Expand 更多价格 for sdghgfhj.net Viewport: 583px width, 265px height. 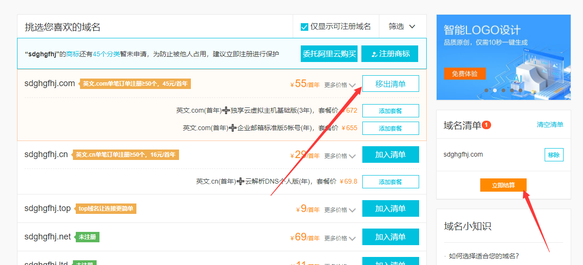click(x=340, y=238)
